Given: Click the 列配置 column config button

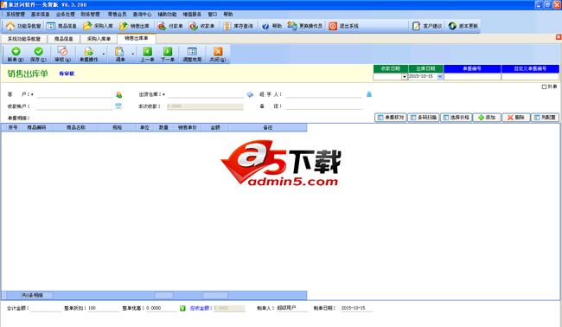Looking at the screenshot, I should [x=545, y=118].
